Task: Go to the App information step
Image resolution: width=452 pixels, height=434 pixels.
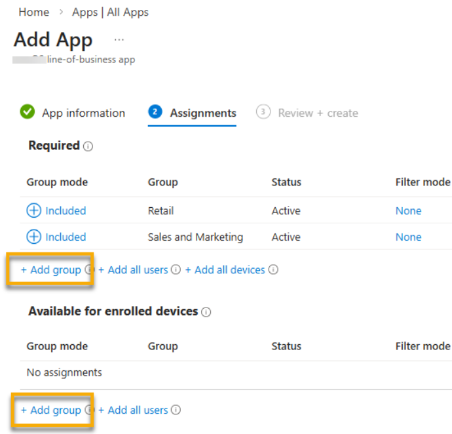Action: (84, 113)
